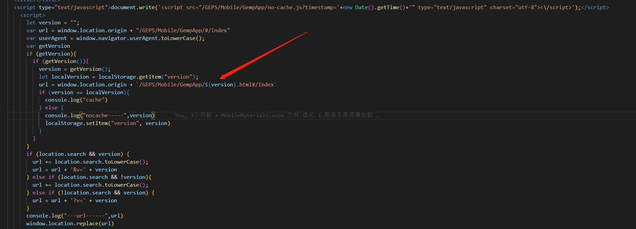The width and height of the screenshot is (636, 229).
Task: Click the GitLens blame annotation 'You, 3个月前'
Action: pyautogui.click(x=193, y=116)
